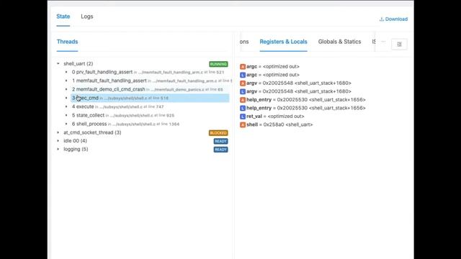Collapse the shell_uart thread
Screen dimensions: 461x259
pos(58,63)
